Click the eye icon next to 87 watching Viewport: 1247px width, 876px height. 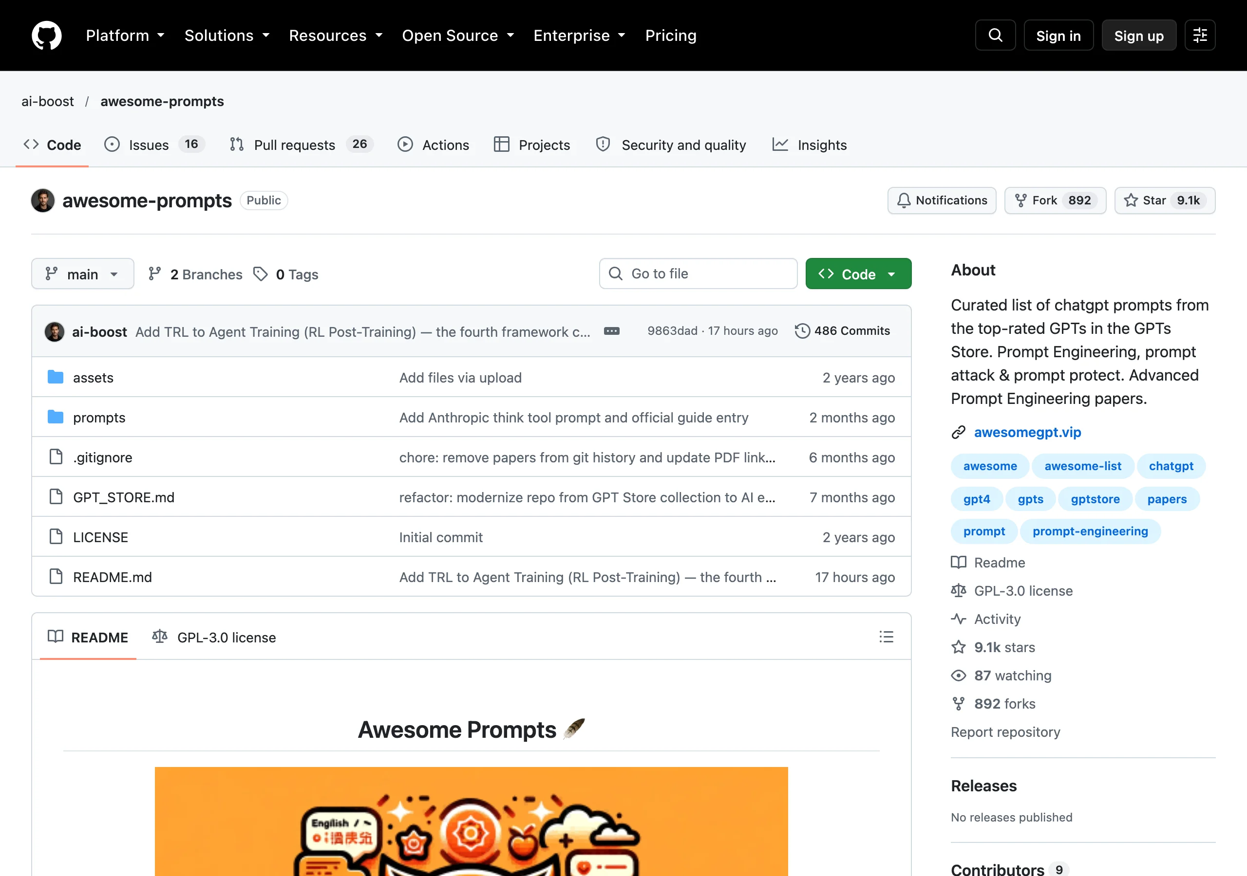[959, 675]
